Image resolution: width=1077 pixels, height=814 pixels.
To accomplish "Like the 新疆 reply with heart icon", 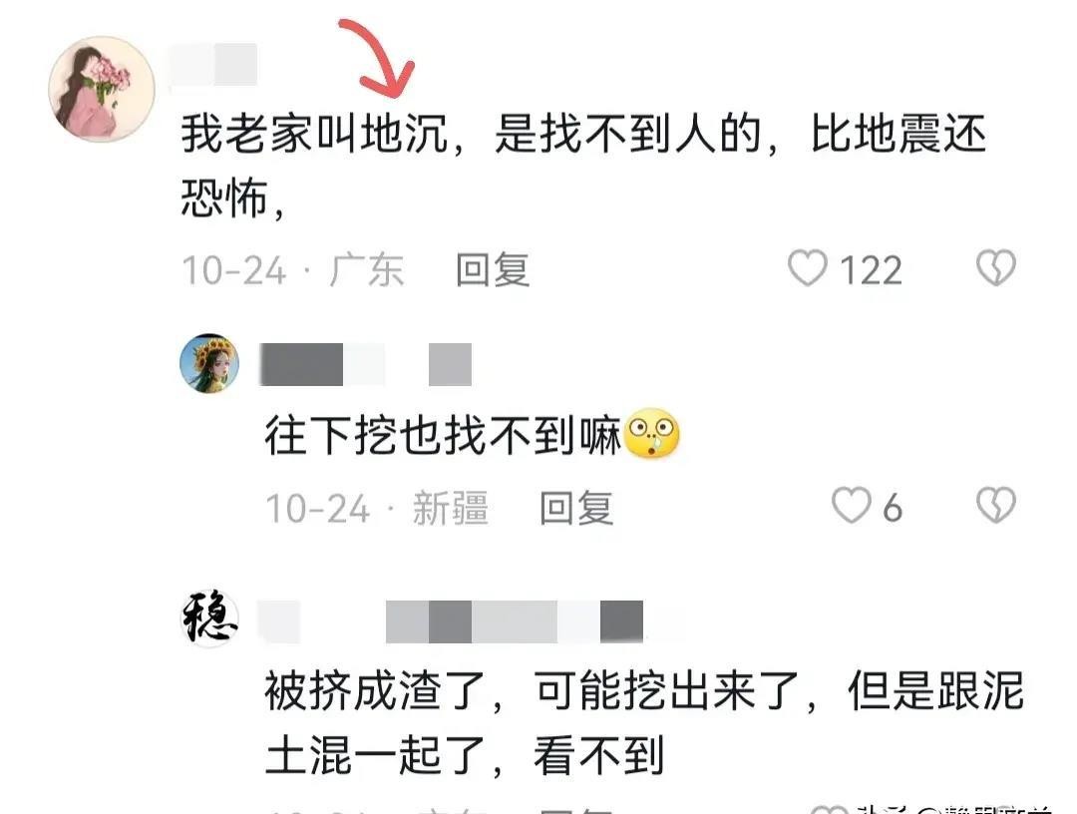I will coord(851,506).
